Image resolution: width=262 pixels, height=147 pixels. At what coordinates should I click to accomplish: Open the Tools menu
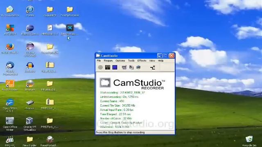131,61
